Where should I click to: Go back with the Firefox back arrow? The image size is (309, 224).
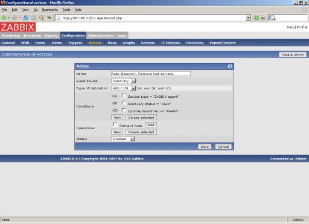tap(4, 18)
